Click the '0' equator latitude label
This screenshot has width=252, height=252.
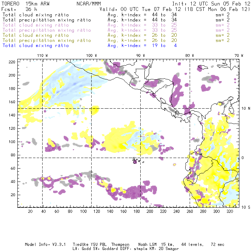click(243, 158)
